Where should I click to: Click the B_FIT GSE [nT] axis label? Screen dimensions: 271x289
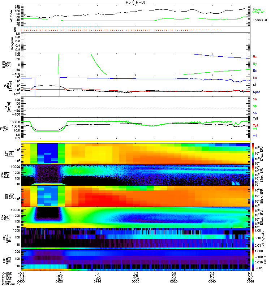(x=6, y=65)
